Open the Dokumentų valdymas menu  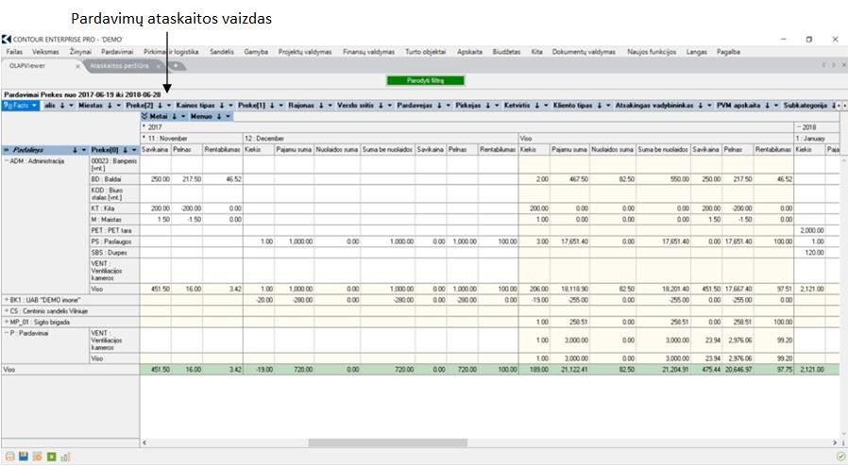[584, 52]
